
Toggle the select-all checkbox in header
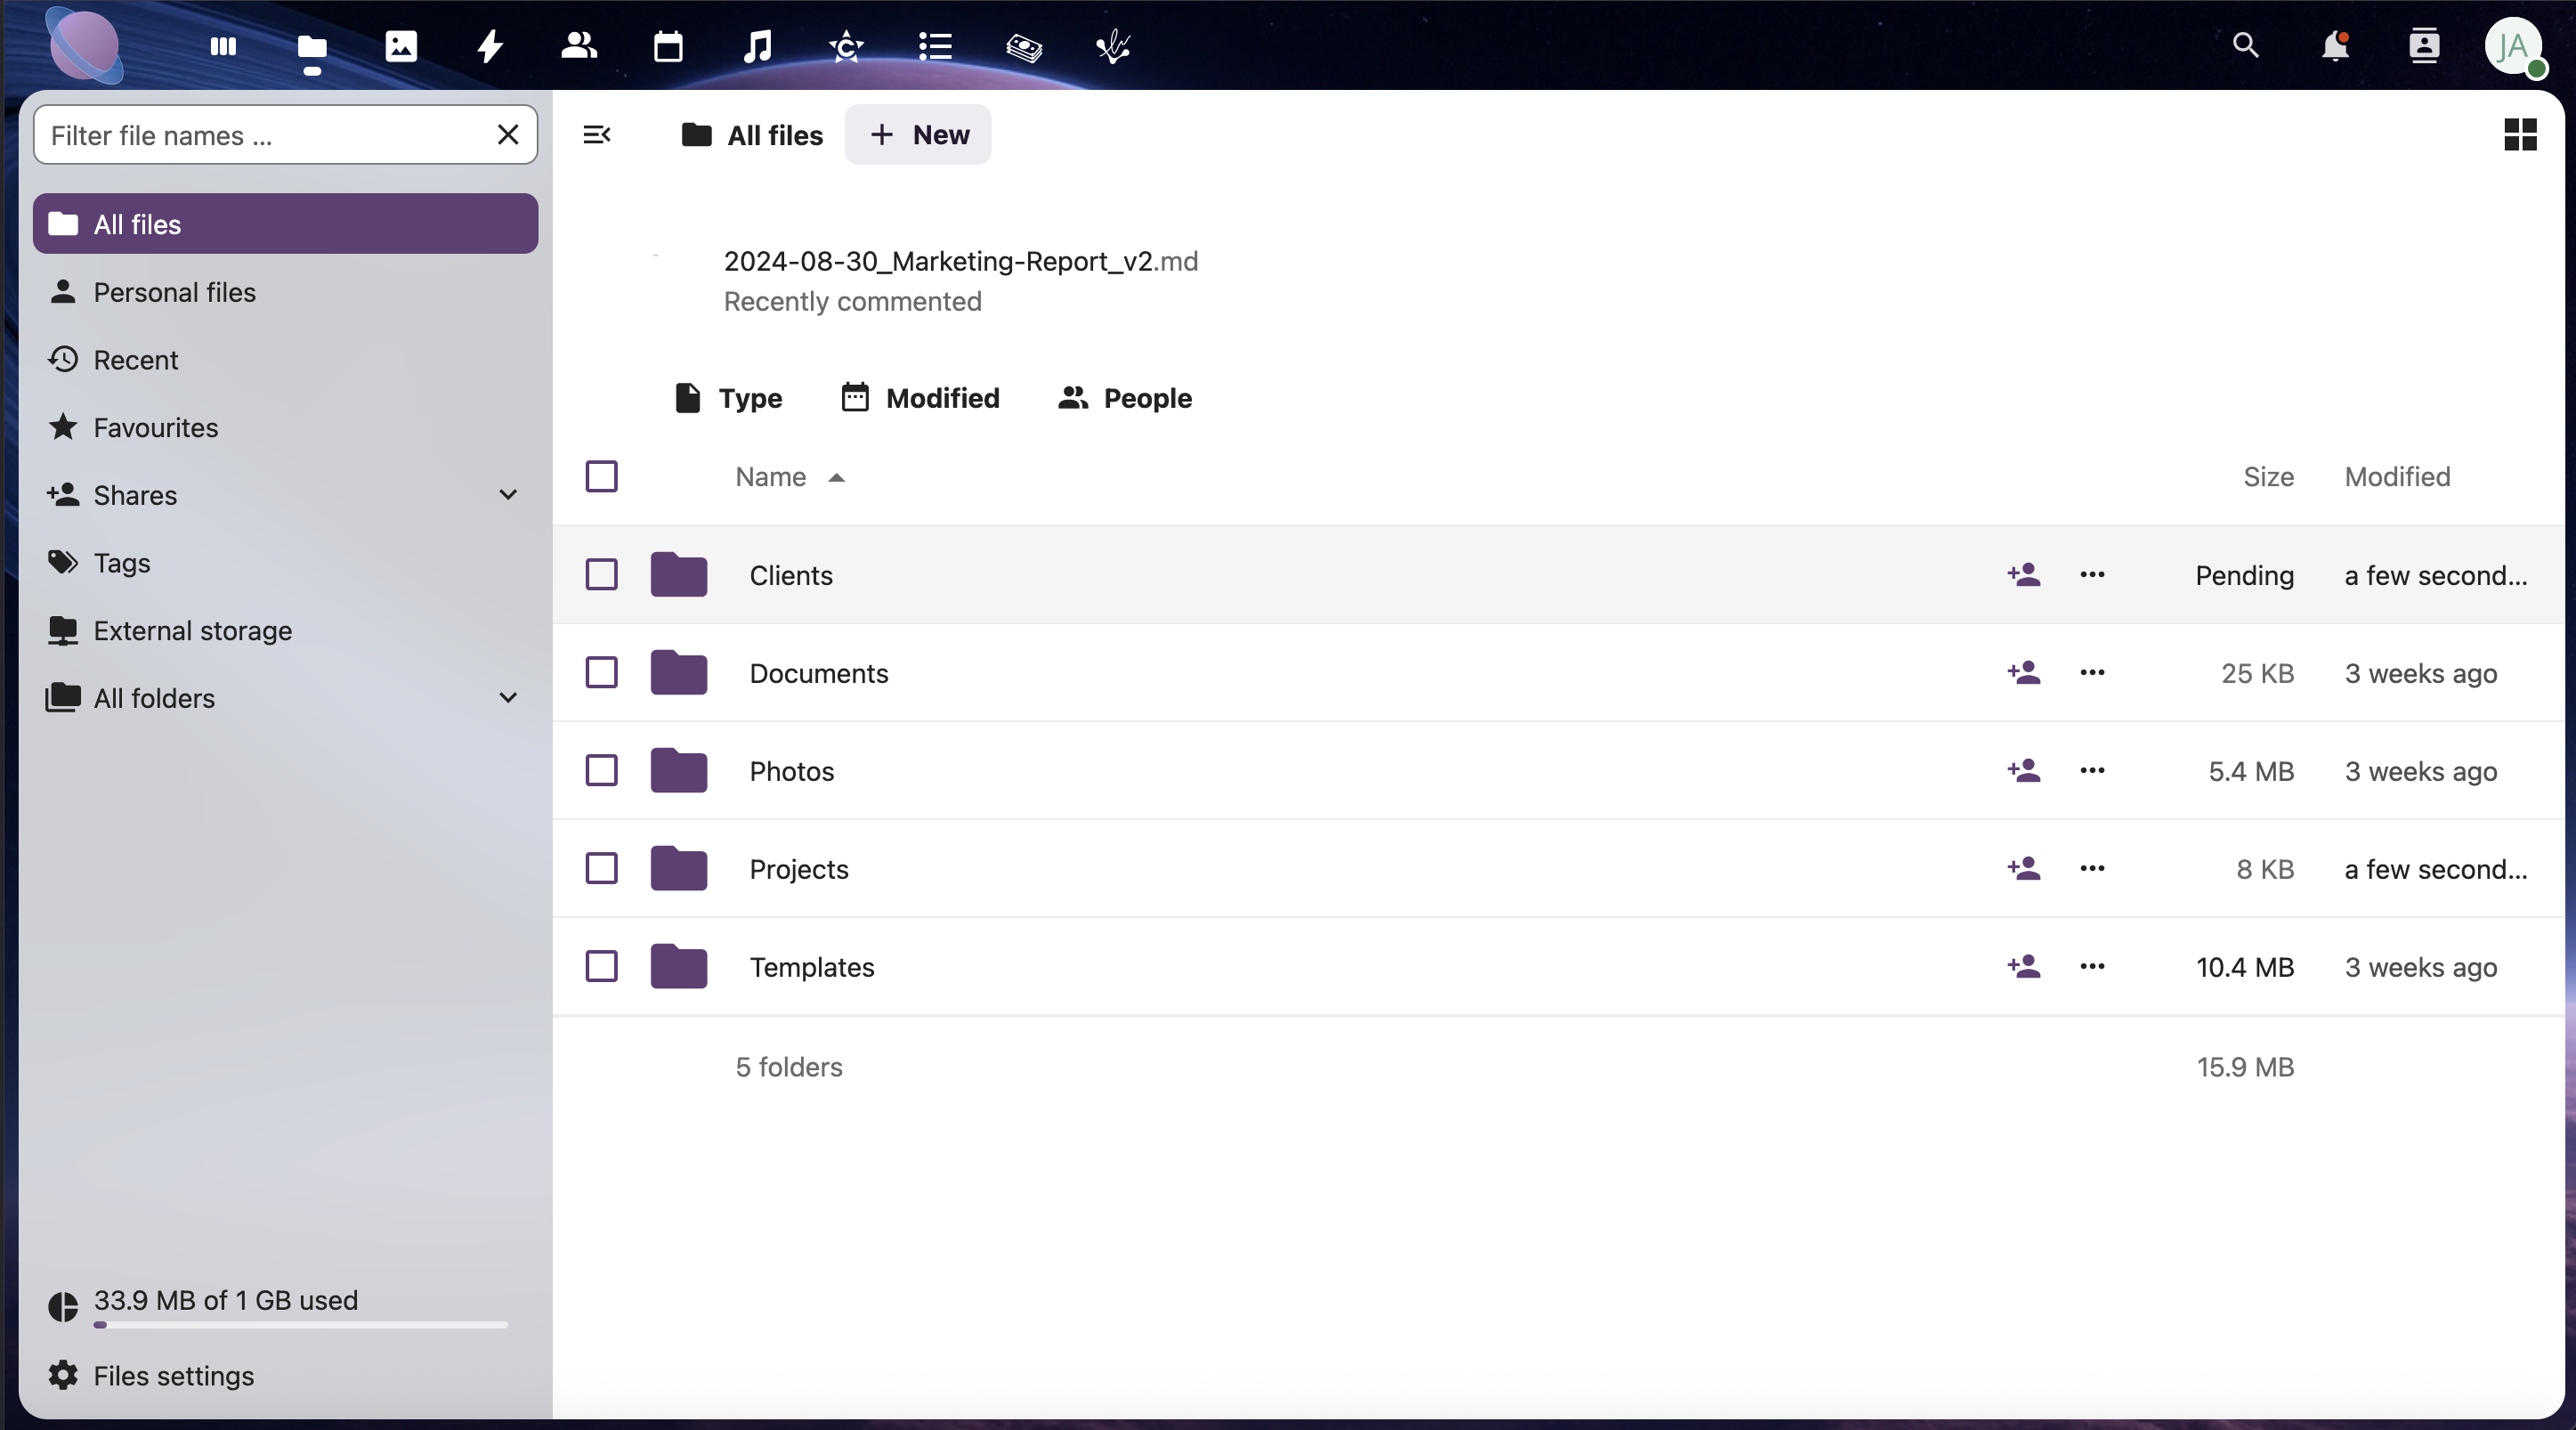coord(601,477)
